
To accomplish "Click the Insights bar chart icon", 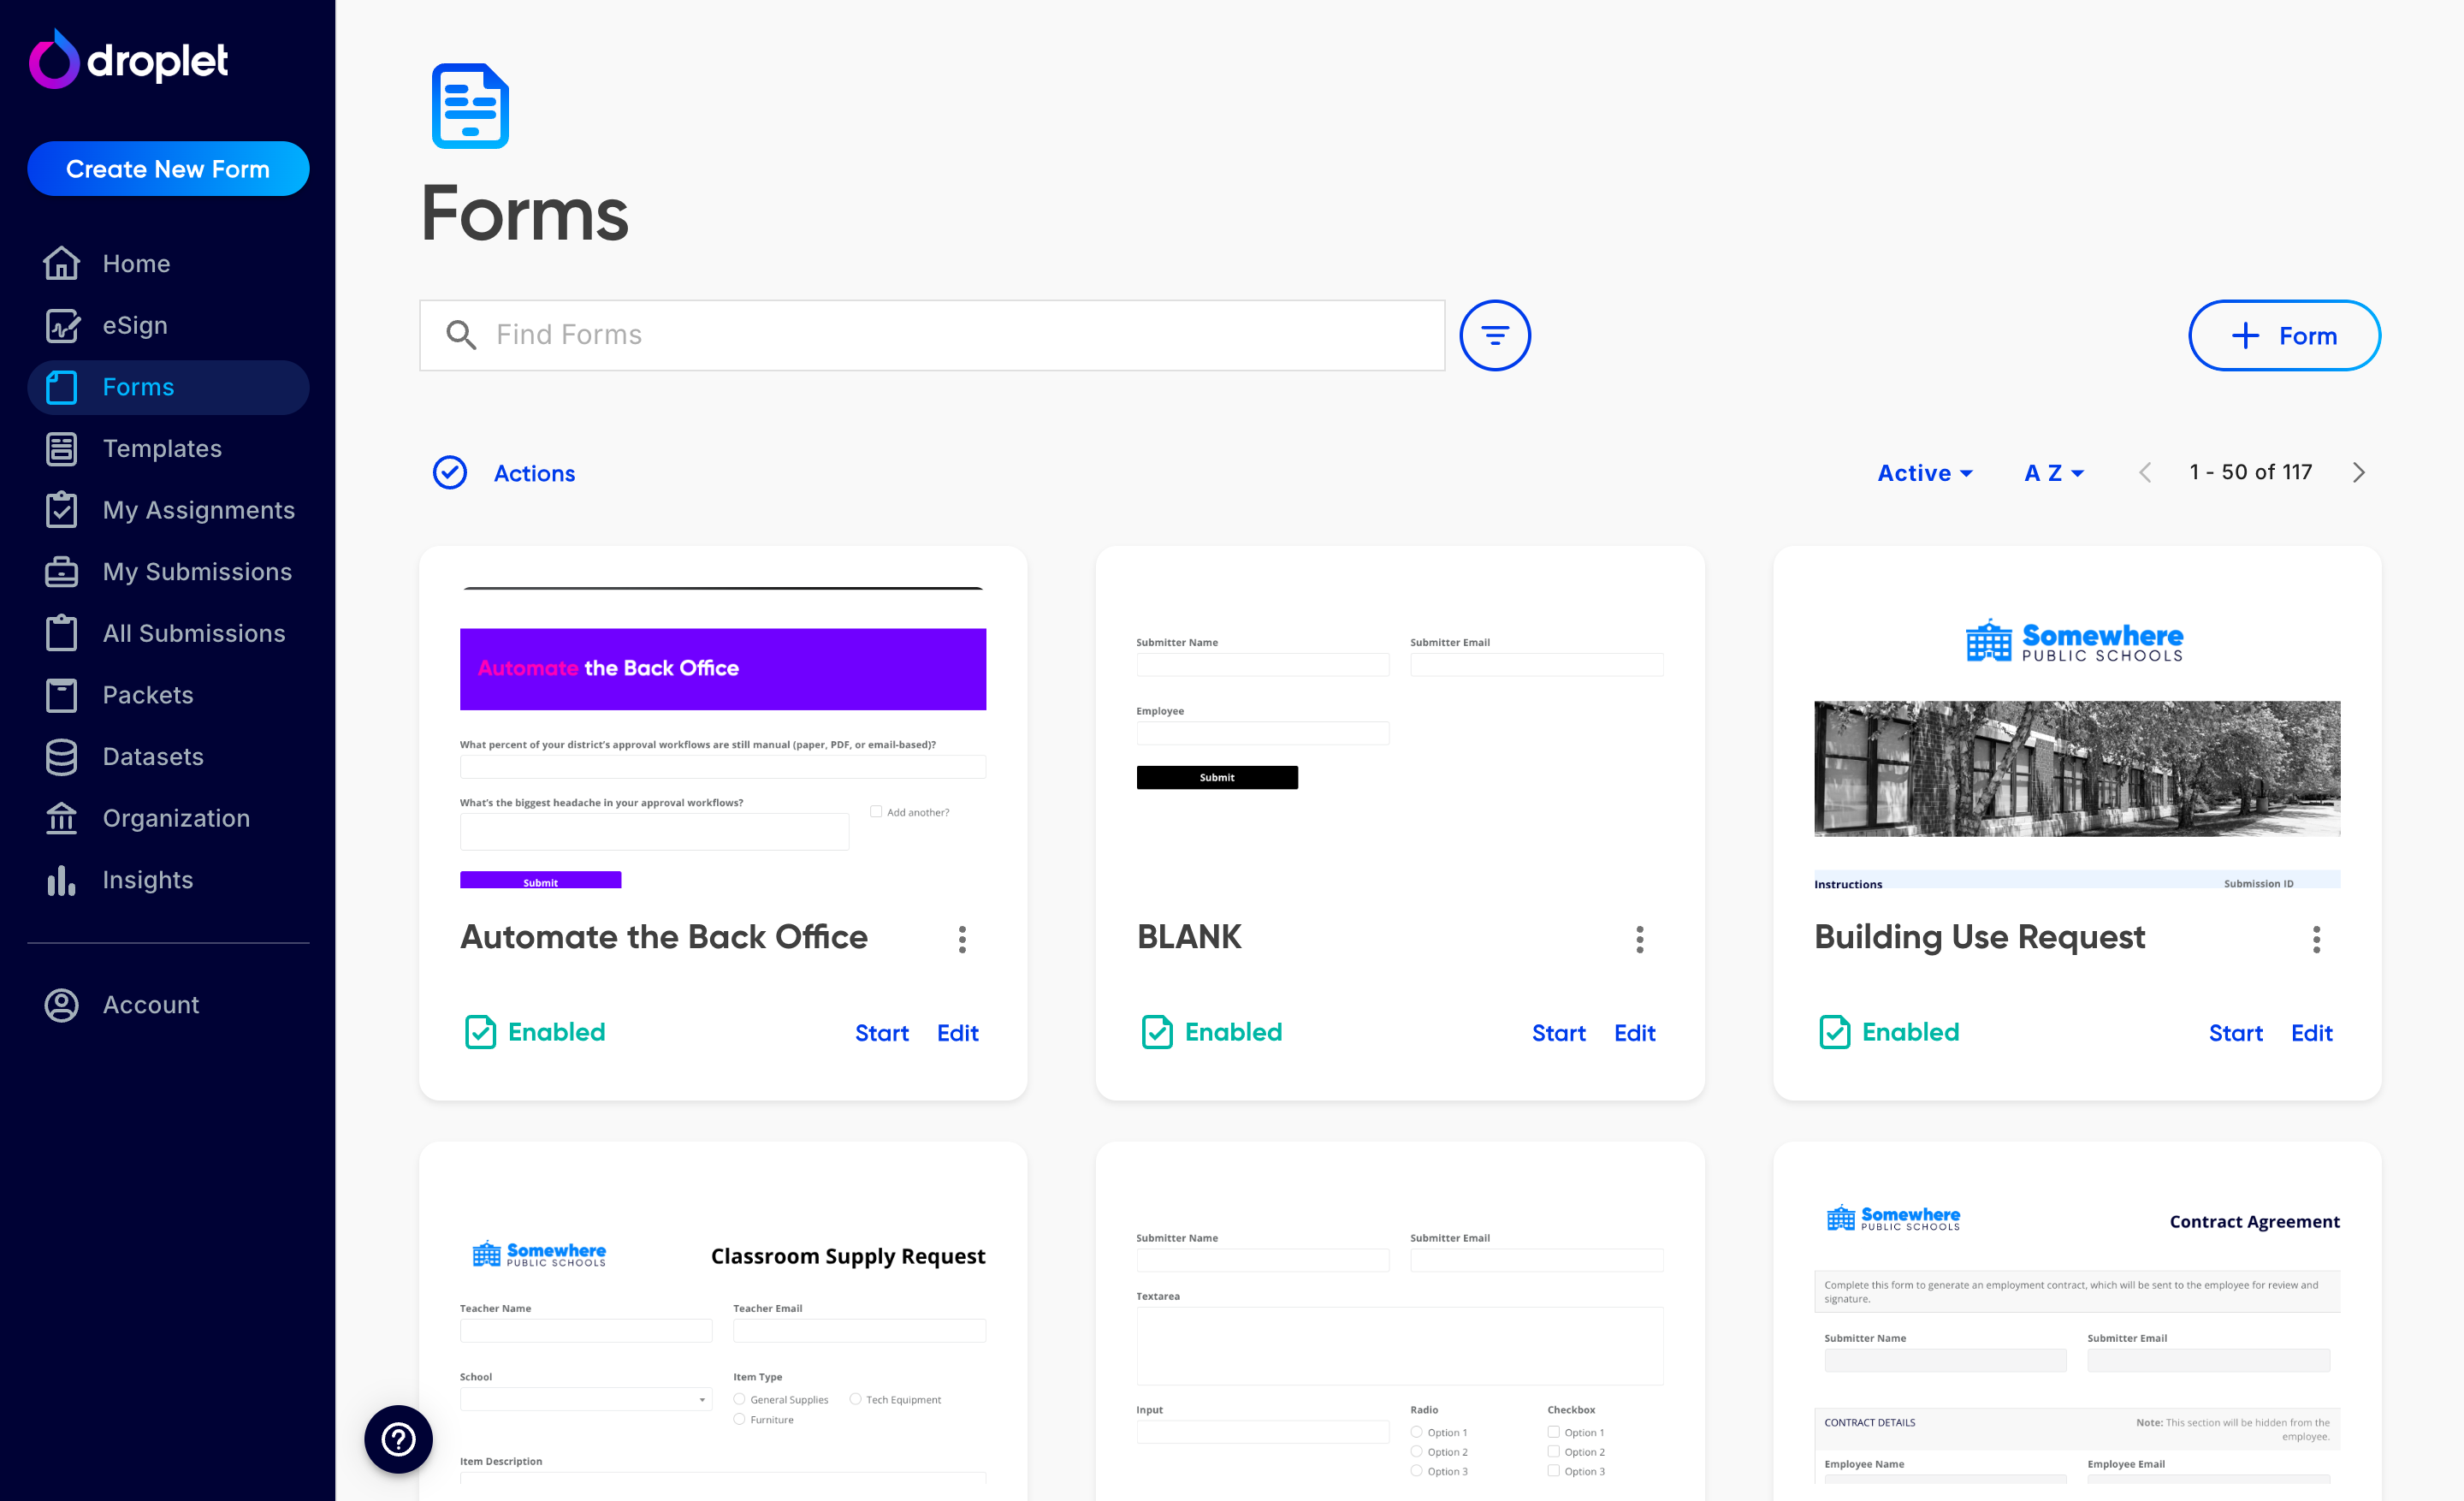I will pos(61,880).
